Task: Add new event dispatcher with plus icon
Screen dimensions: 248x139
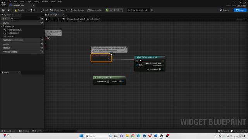Action: [x=42, y=52]
